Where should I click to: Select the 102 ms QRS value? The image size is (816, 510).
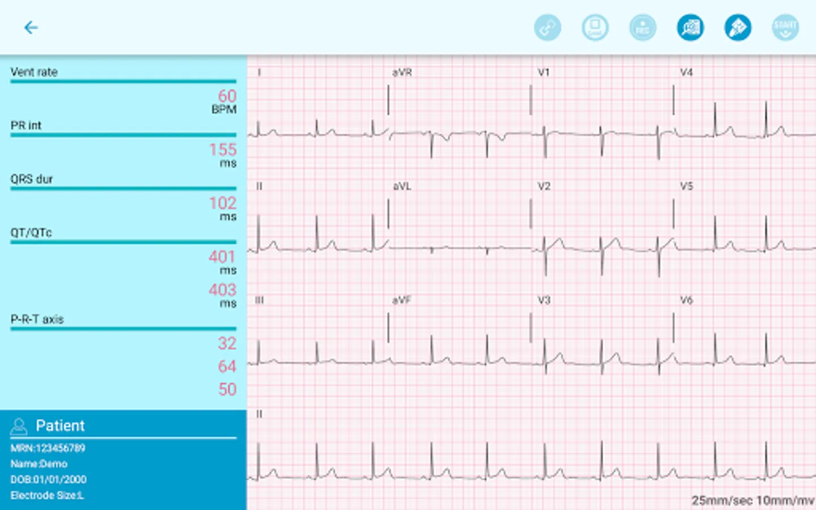point(222,203)
